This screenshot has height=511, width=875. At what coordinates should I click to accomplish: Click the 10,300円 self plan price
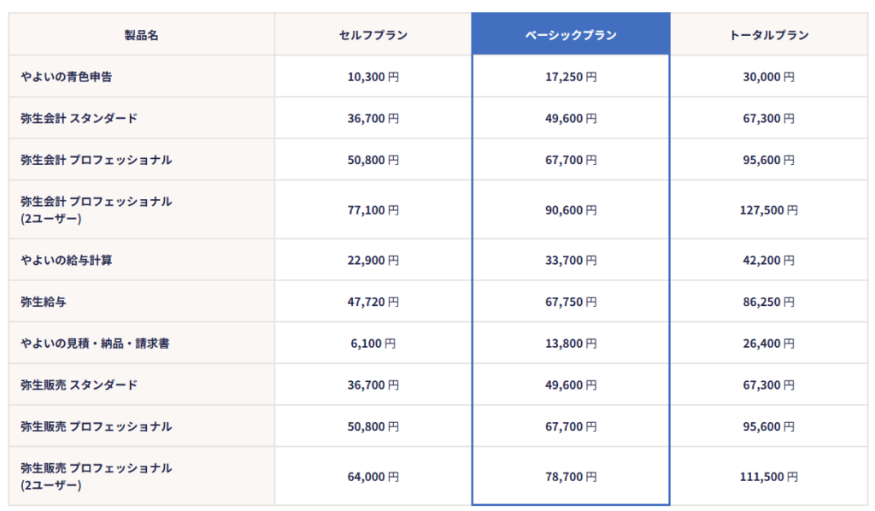click(x=373, y=77)
